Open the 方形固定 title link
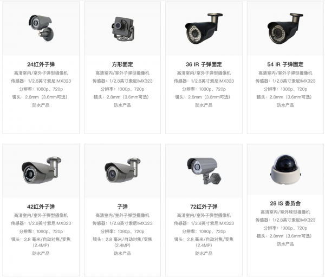Screen dimensions: 325x278 (122, 64)
